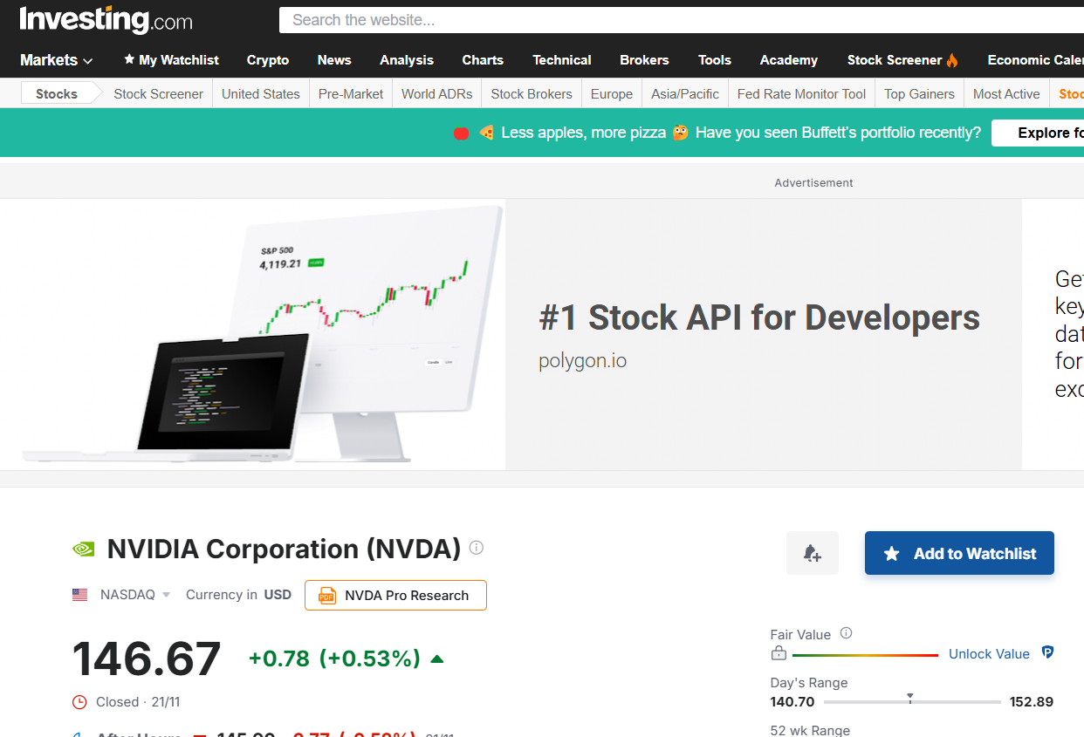Viewport: 1084px width, 737px height.
Task: Click the Add to Watchlist button
Action: pyautogui.click(x=959, y=553)
